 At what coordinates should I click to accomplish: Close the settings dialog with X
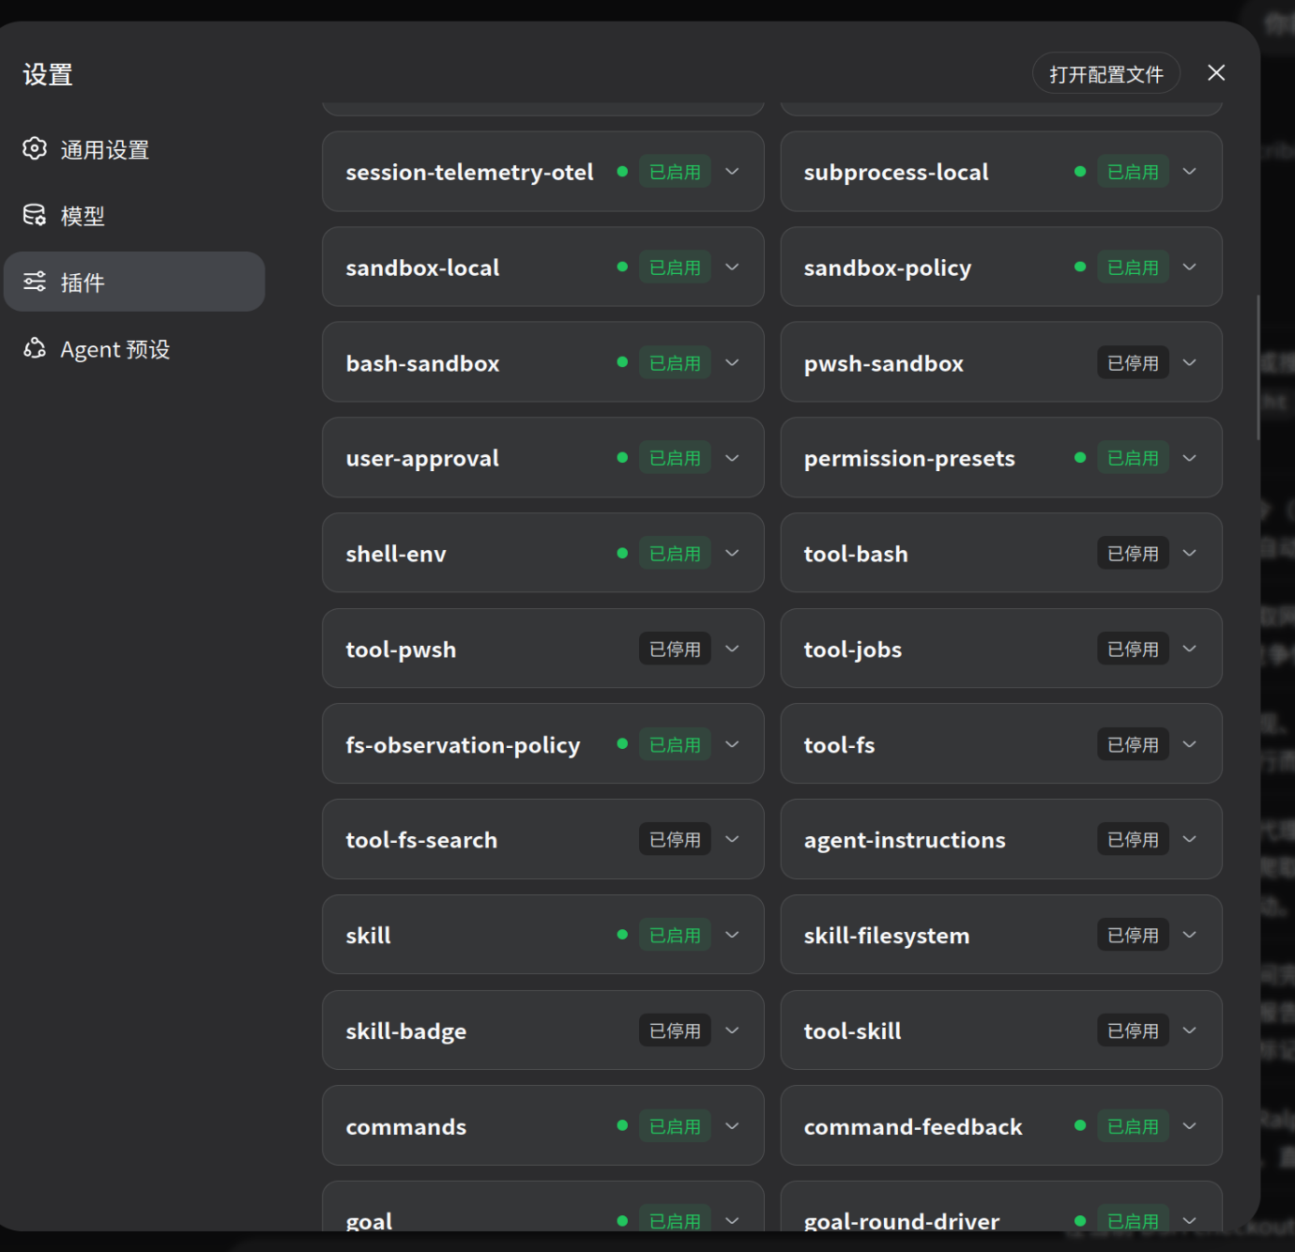click(x=1216, y=73)
